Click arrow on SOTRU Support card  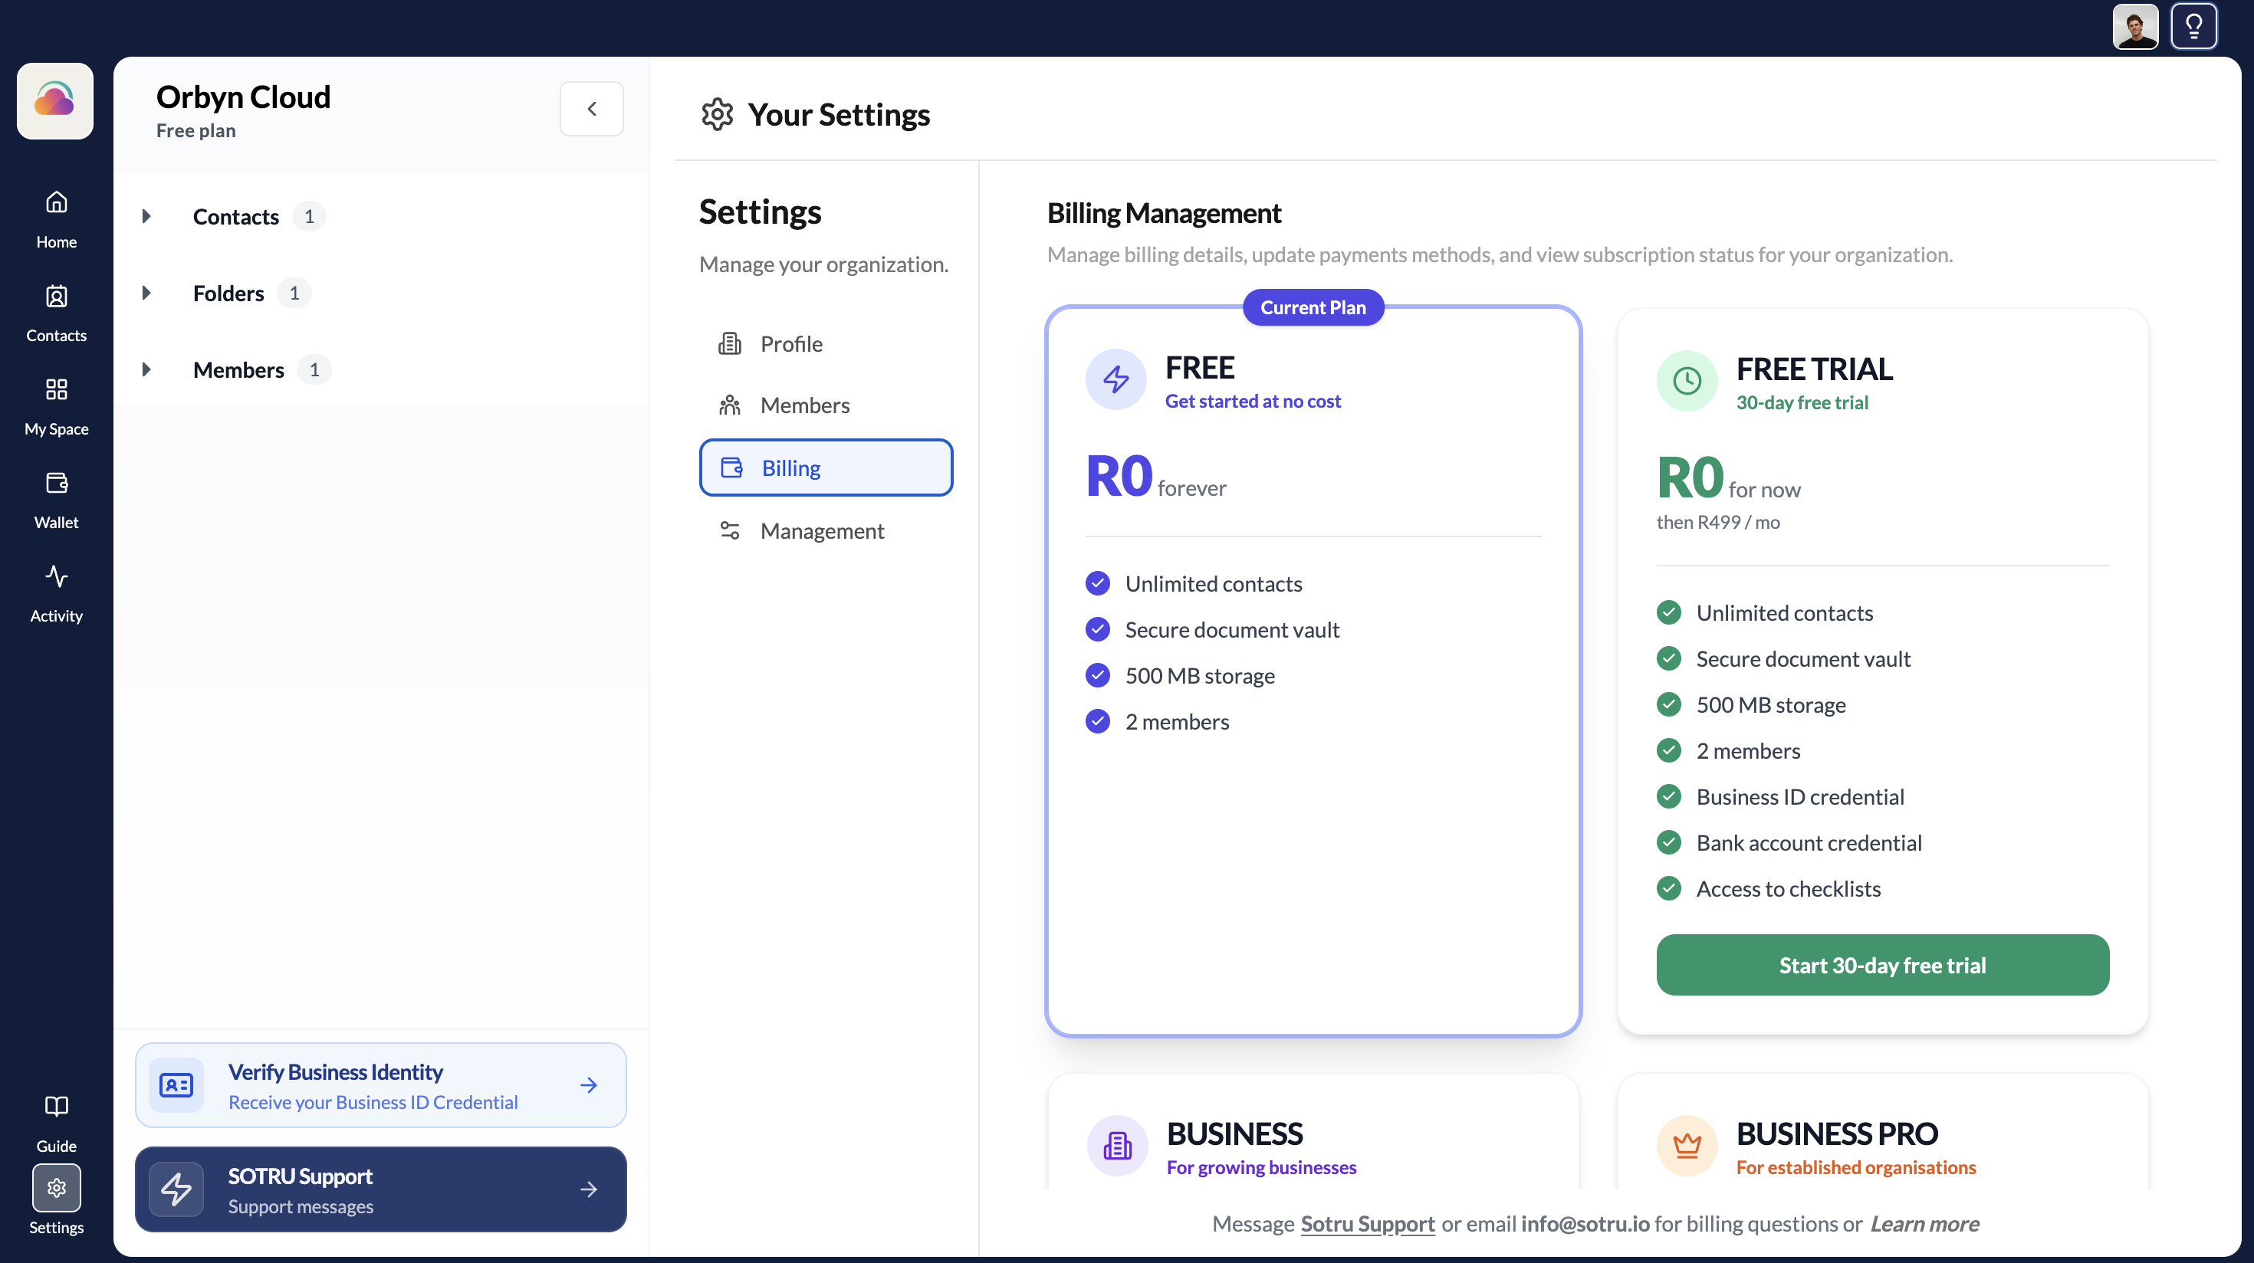coord(589,1189)
